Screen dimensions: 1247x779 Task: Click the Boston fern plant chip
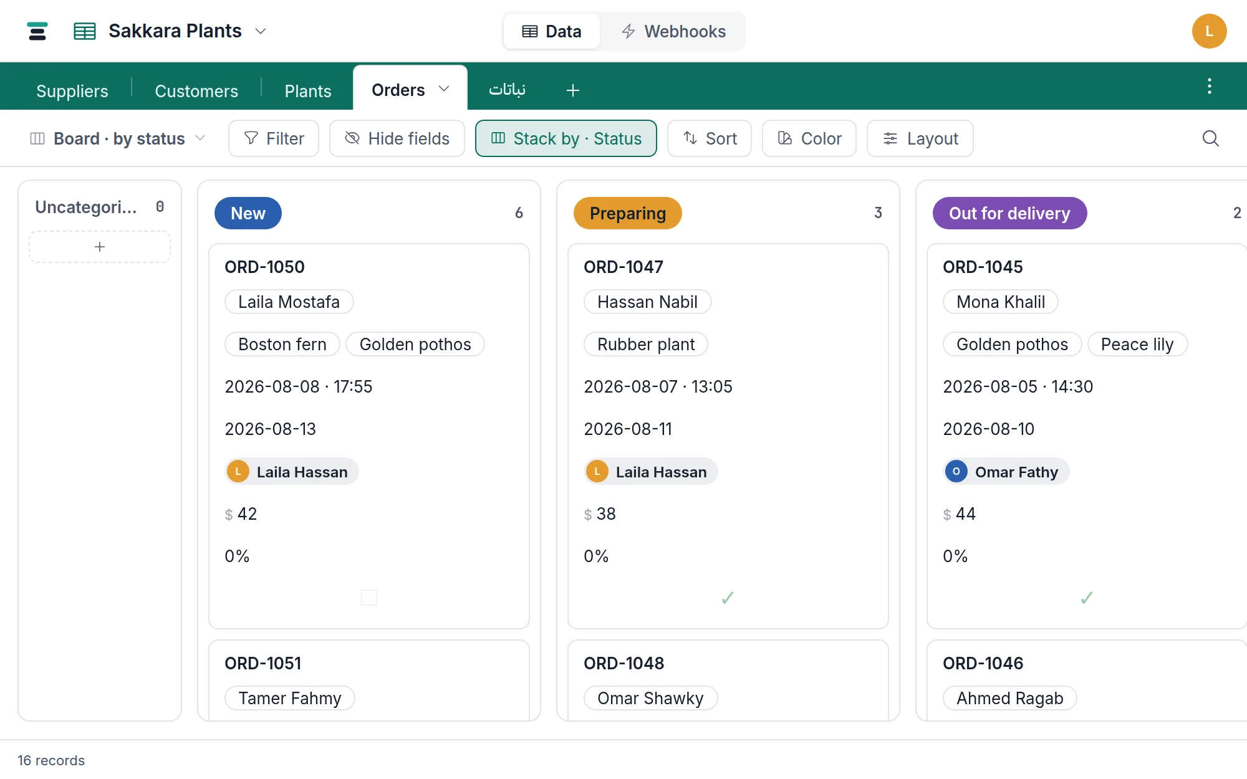coord(282,344)
